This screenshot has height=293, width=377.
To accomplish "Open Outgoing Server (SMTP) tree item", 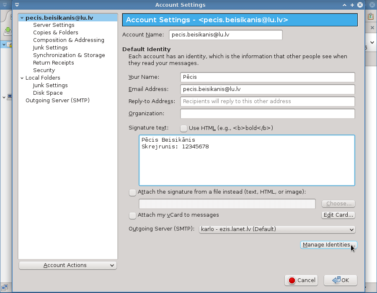I will (57, 100).
